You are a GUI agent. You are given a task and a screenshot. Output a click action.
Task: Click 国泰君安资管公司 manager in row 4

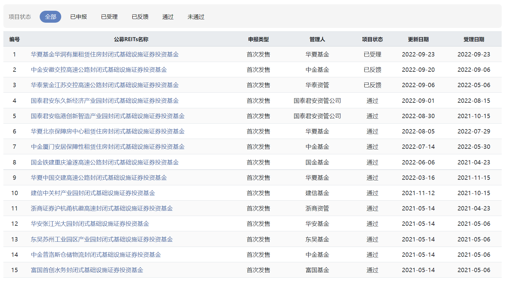click(317, 101)
